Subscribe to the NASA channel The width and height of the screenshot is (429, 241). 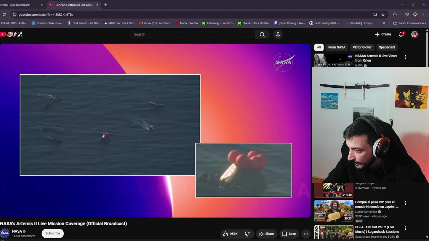tap(53, 233)
